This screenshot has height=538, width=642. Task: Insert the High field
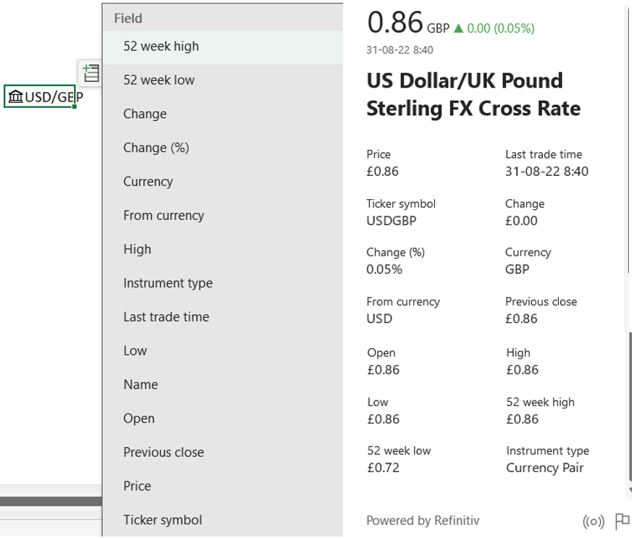(x=137, y=250)
